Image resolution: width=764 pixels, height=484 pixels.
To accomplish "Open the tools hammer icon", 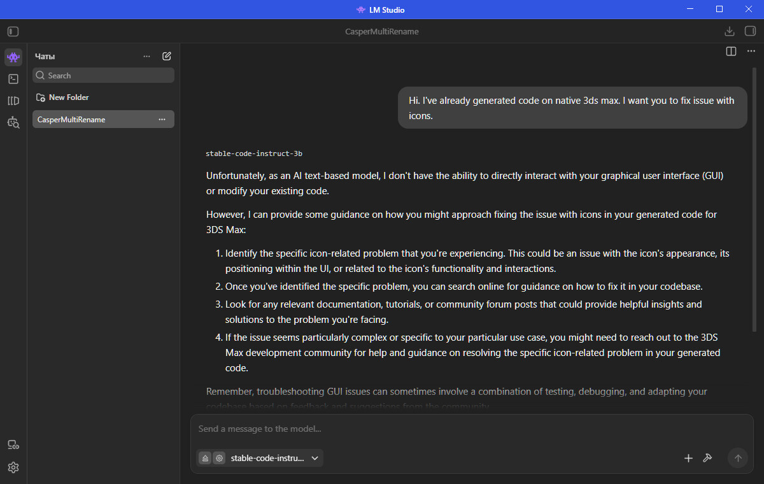I will point(707,458).
